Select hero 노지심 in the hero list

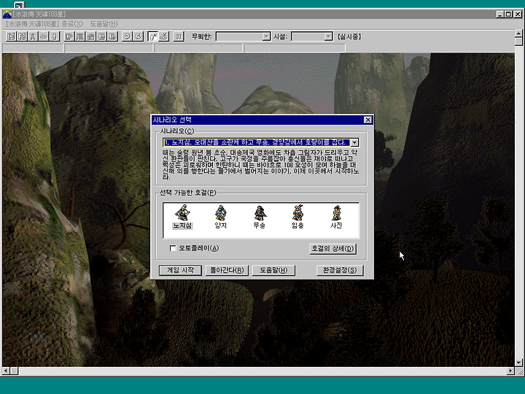point(182,217)
